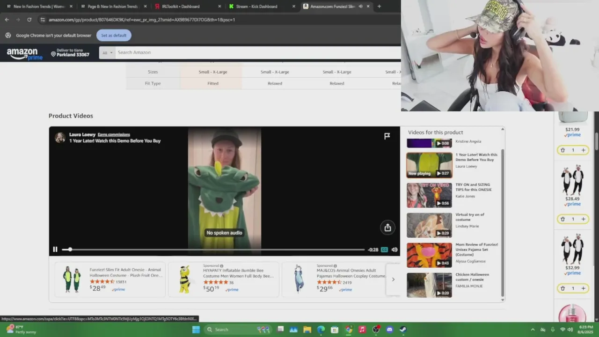Click the Windows taskbar Search box
The height and width of the screenshot is (337, 599).
click(x=239, y=330)
